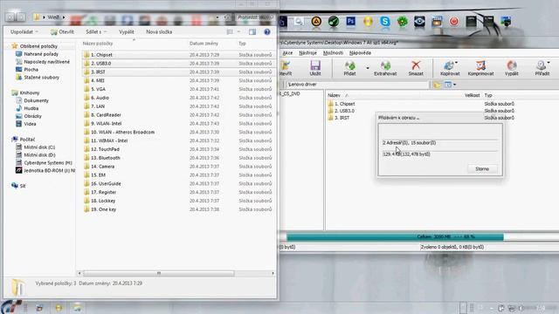Viewport: 559px width, 314px height.
Task: Select Cyberdyne Systems (H:) drive
Action: [x=44, y=163]
